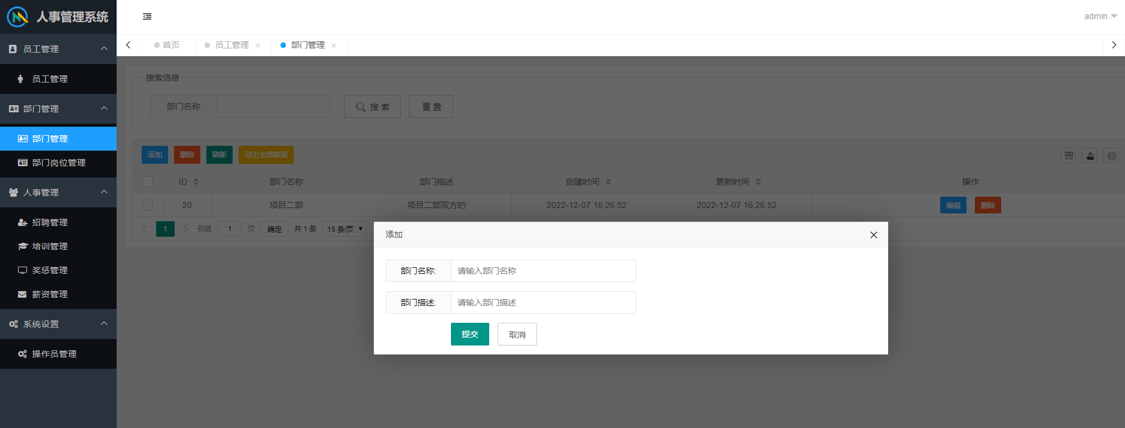Click row 删除 for 项目二部
The image size is (1125, 428).
click(988, 206)
